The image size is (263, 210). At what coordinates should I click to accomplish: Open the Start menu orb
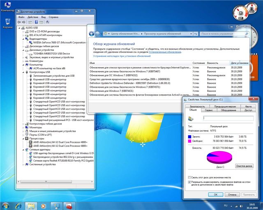point(5,206)
